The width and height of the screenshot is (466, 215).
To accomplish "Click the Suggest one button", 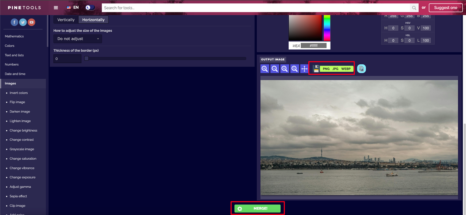I will pyautogui.click(x=446, y=8).
